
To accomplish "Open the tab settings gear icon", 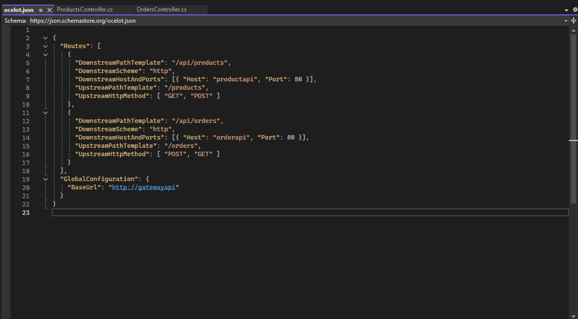I will point(575,9).
